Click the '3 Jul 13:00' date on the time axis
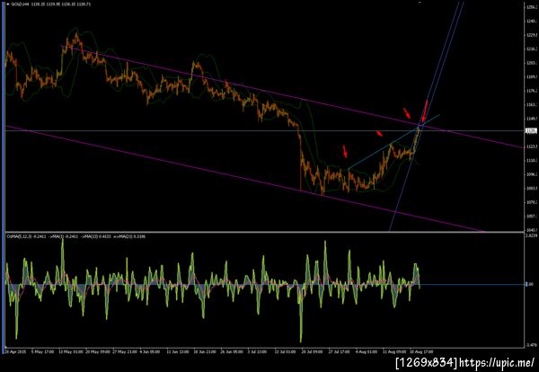Image resolution: width=539 pixels, height=372 pixels. click(x=258, y=351)
